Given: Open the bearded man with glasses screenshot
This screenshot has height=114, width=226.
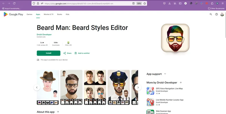Looking at the screenshot, I should [x=71, y=87].
